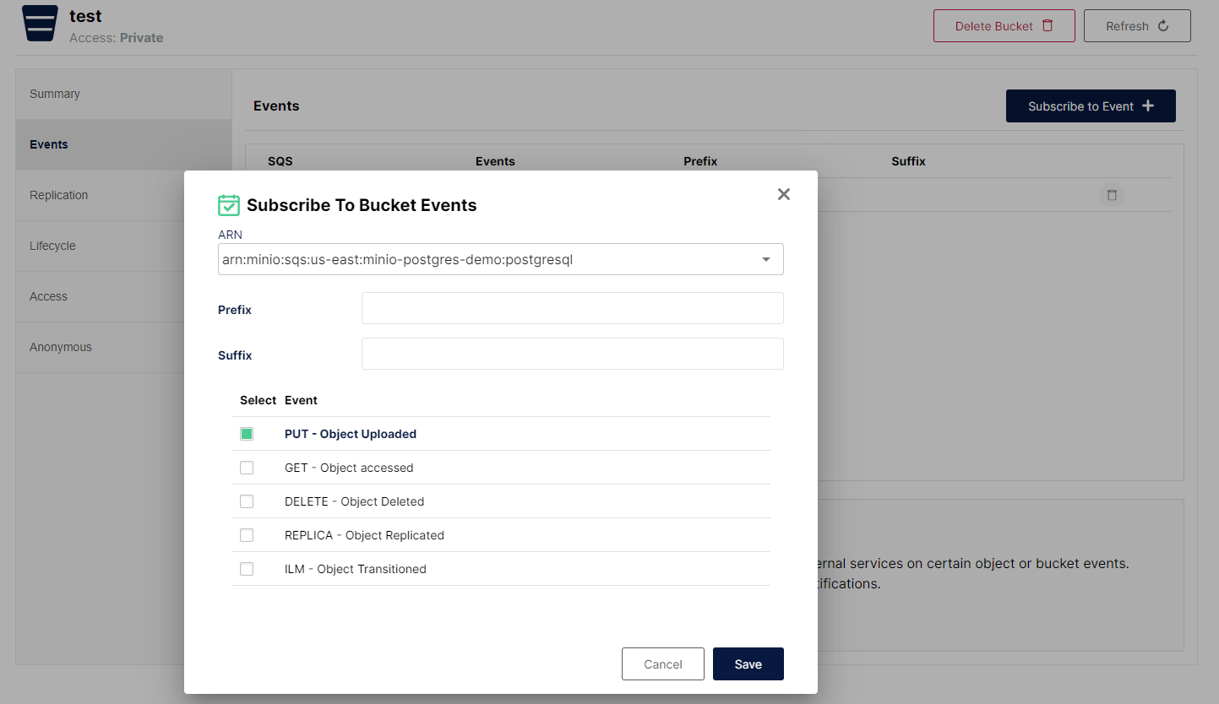Open the ARN dropdown arrow
The height and width of the screenshot is (704, 1219).
[765, 260]
